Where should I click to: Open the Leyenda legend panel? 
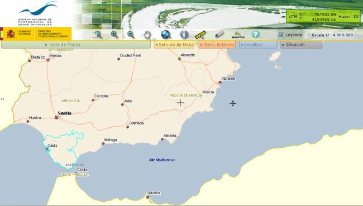point(290,35)
